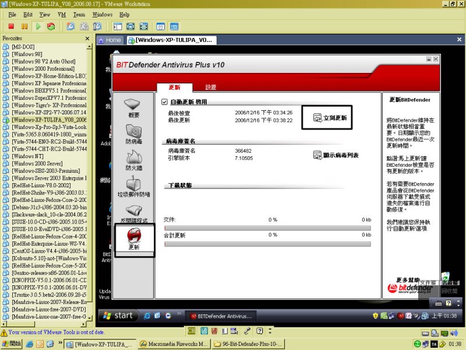The width and height of the screenshot is (466, 350).
Task: Open the Edit menu
Action: [x=28, y=14]
